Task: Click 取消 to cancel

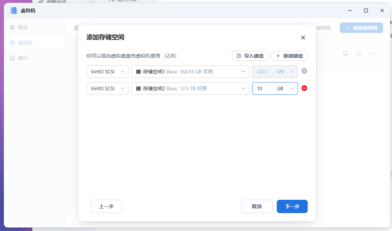Action: point(256,206)
